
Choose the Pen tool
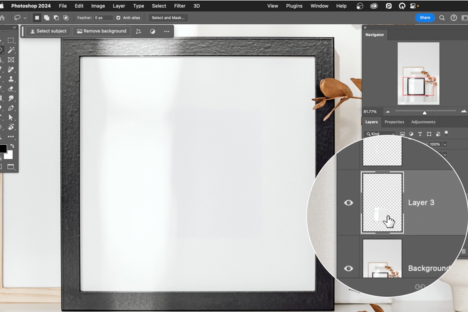(x=11, y=108)
